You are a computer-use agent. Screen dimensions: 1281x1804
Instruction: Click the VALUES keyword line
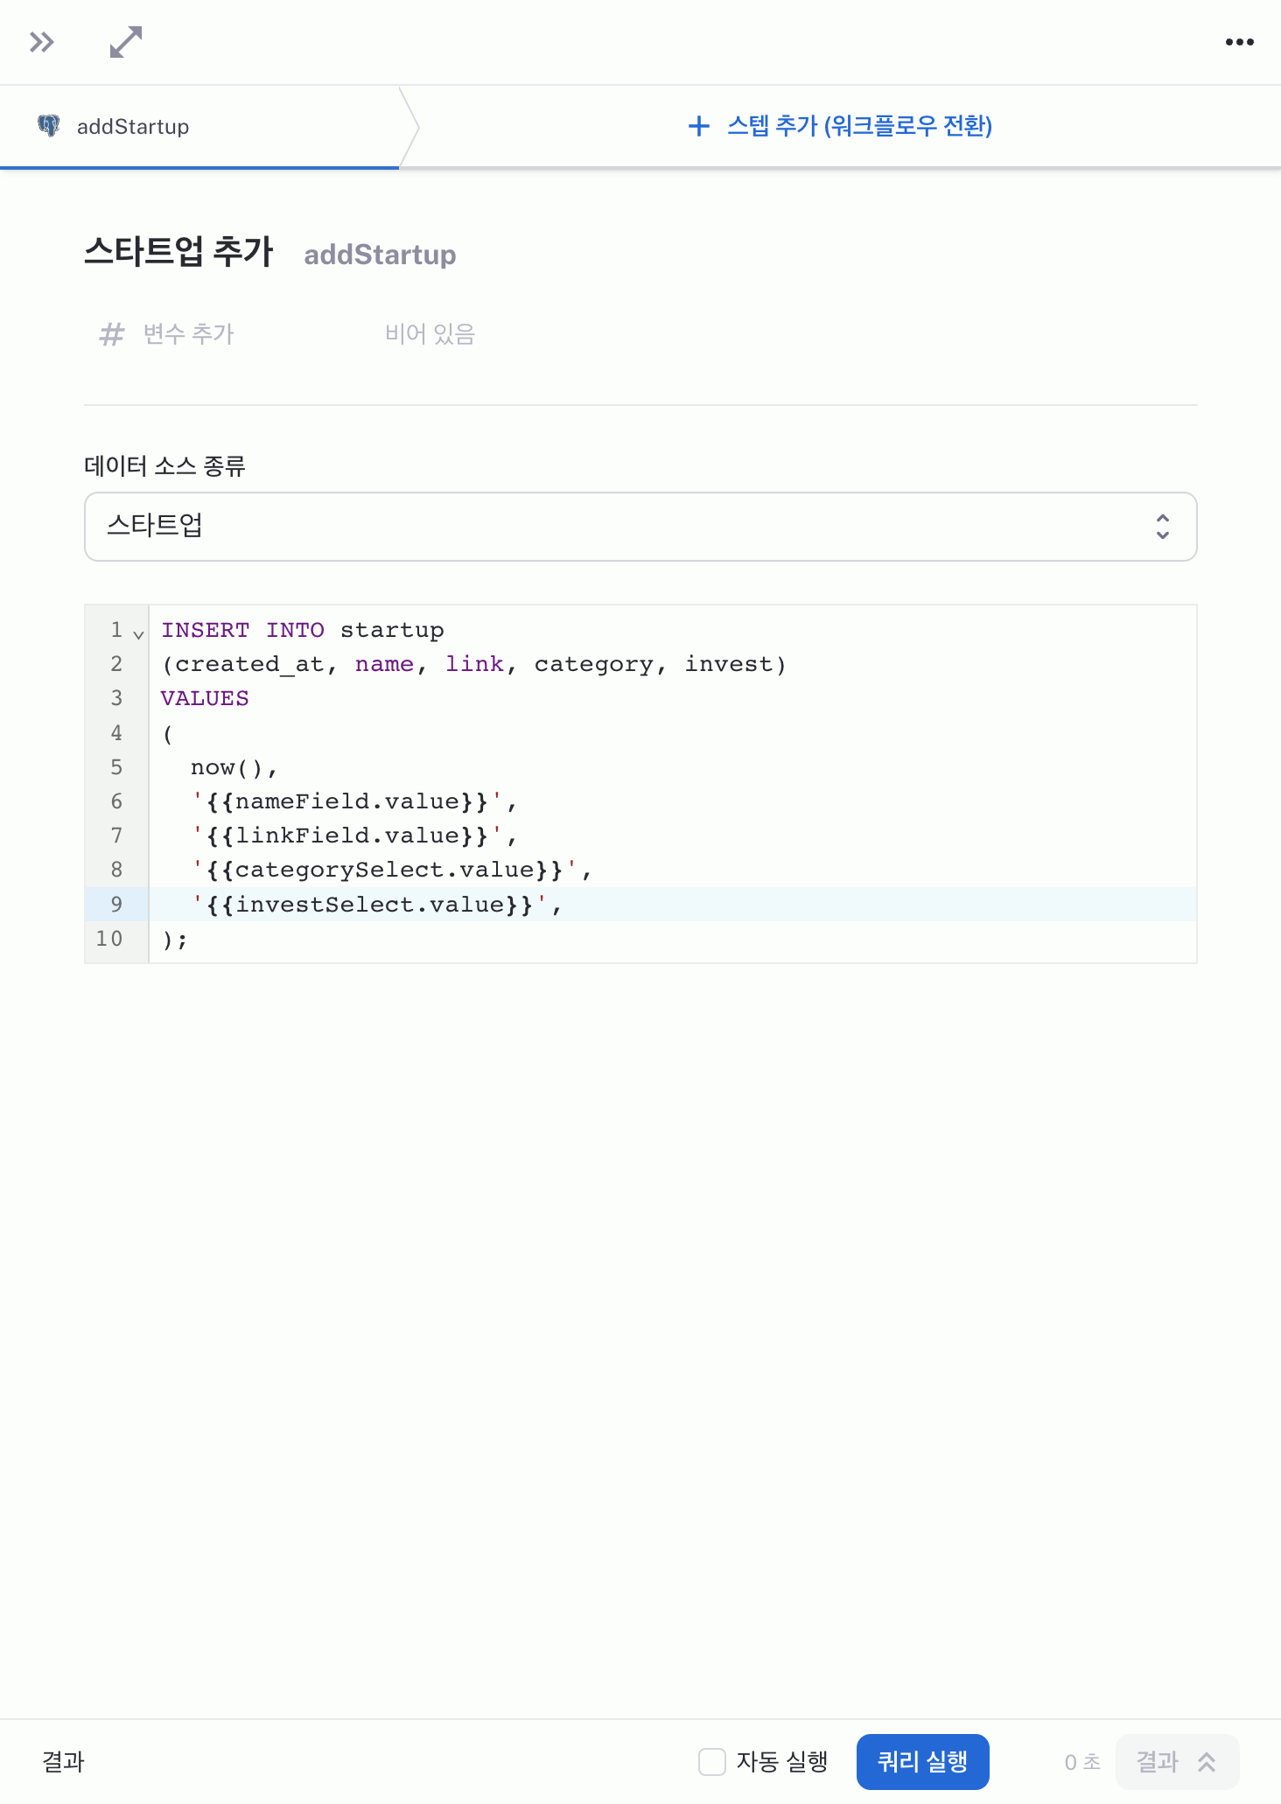(x=205, y=698)
